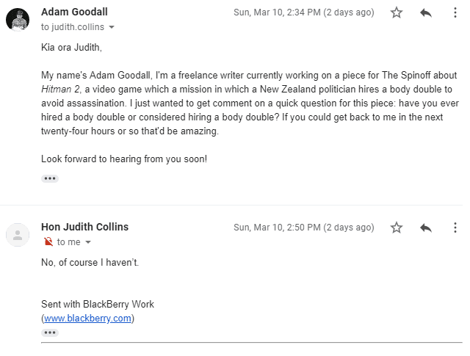The height and width of the screenshot is (356, 470).
Task: Open the www.blackberry.com link
Action: [x=87, y=319]
